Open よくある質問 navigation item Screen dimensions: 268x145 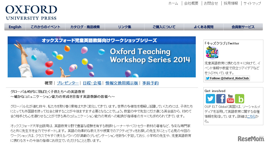[204, 27]
